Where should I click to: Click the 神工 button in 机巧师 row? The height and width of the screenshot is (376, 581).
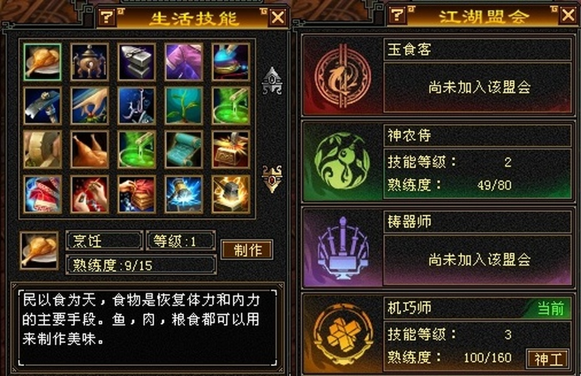coord(548,358)
